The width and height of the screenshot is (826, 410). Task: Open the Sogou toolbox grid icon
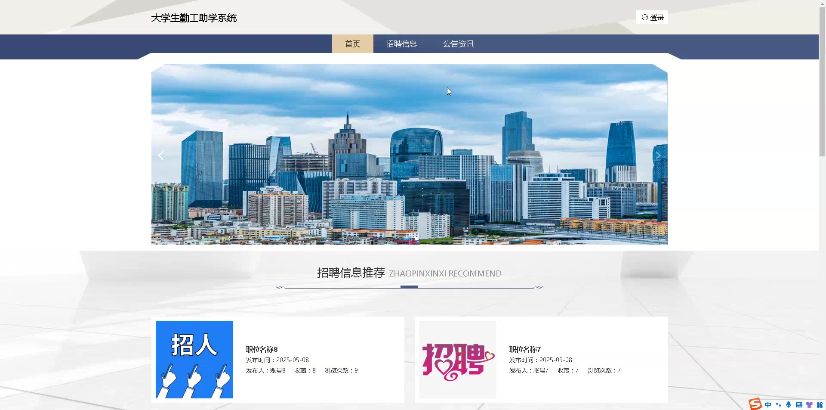[x=820, y=405]
